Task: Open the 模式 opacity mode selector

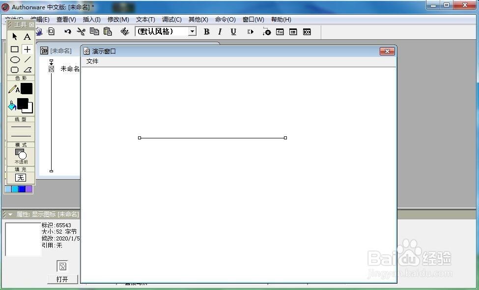Action: pos(21,154)
